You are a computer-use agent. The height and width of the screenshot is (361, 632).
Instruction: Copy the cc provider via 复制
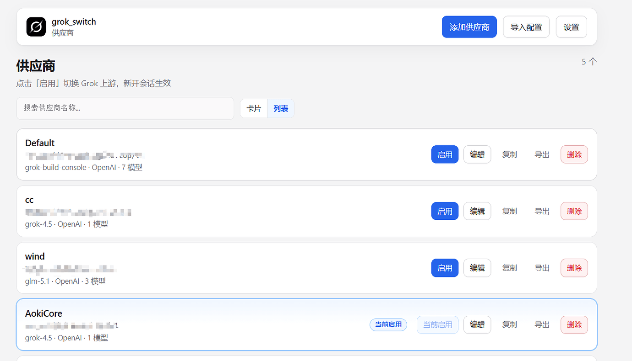point(510,211)
